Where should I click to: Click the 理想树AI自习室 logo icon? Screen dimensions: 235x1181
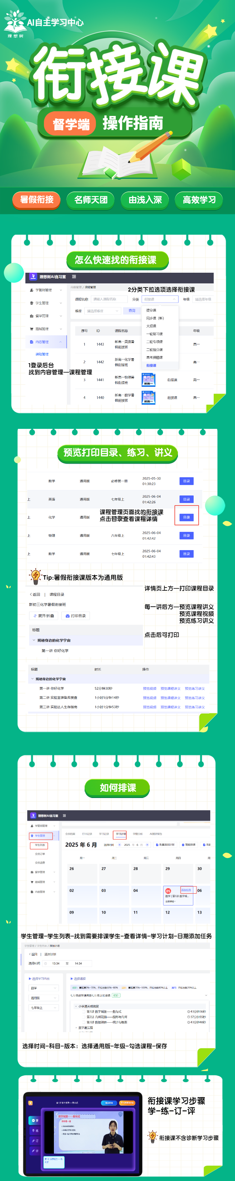(33, 276)
